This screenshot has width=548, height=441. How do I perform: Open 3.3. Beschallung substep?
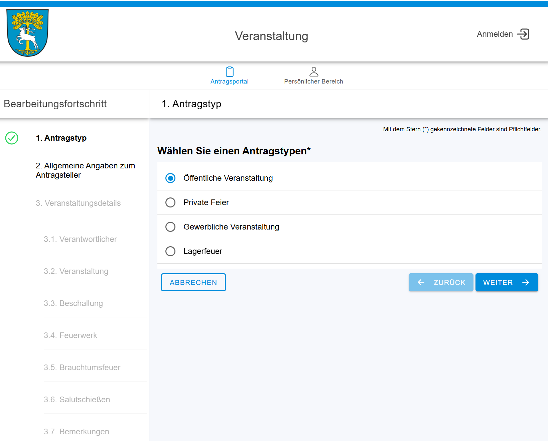tap(73, 303)
